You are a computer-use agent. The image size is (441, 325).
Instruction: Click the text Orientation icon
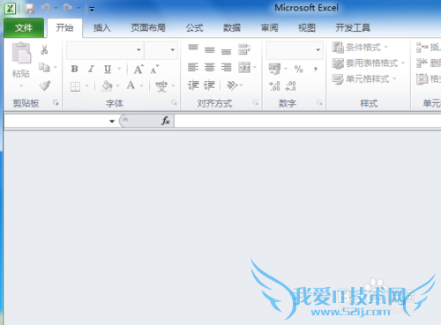tap(232, 85)
